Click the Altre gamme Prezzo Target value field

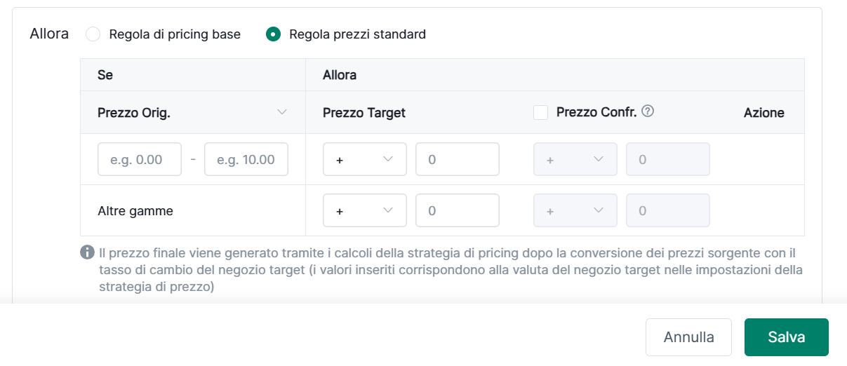457,210
